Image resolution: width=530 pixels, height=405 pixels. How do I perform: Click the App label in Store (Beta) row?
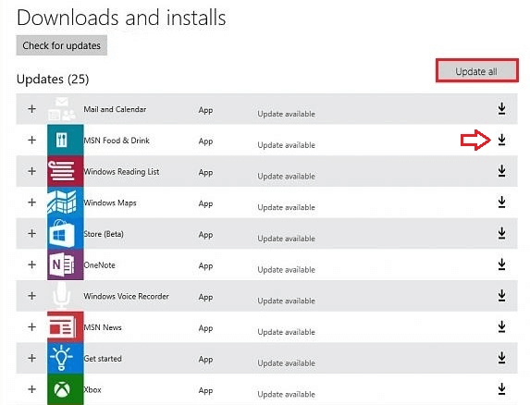click(205, 235)
